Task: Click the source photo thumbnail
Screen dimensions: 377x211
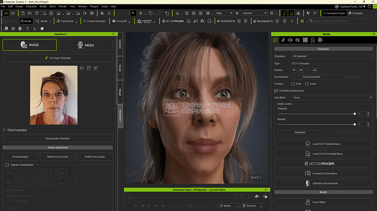Action: click(x=54, y=95)
